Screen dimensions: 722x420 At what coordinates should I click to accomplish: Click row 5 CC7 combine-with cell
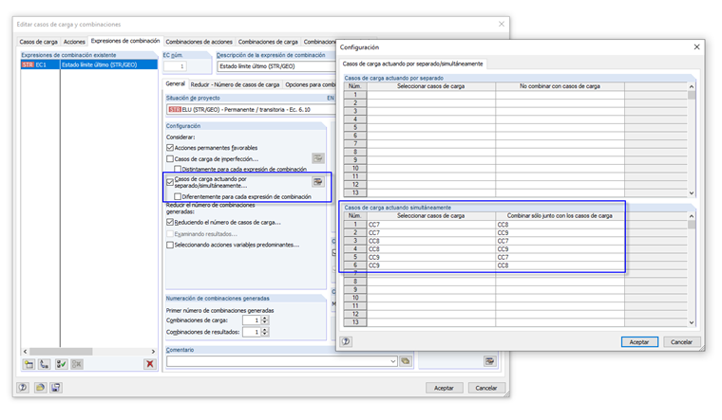[560, 257]
